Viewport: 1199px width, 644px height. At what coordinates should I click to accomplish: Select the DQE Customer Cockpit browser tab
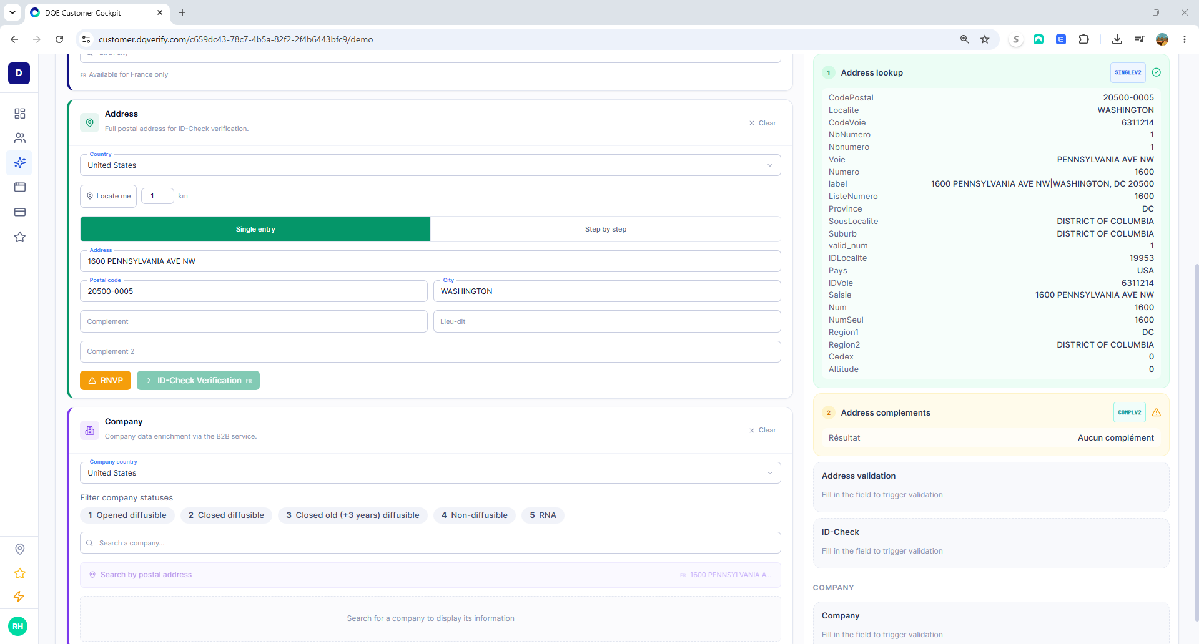pyautogui.click(x=97, y=12)
